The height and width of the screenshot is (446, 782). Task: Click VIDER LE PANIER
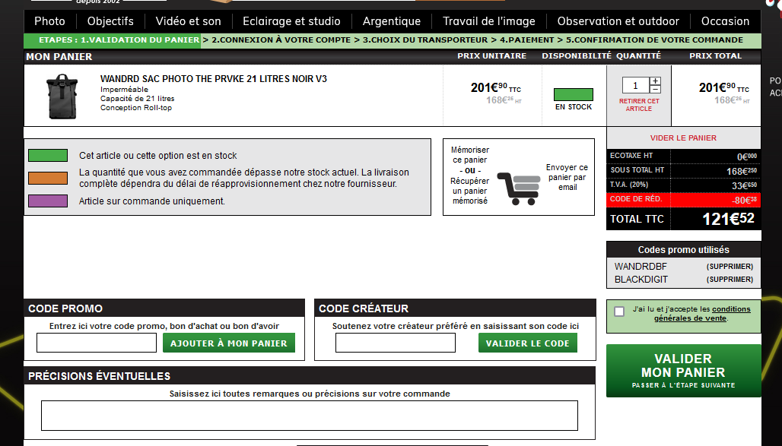pyautogui.click(x=683, y=138)
